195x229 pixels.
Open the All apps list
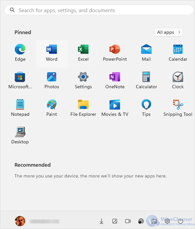tap(169, 32)
